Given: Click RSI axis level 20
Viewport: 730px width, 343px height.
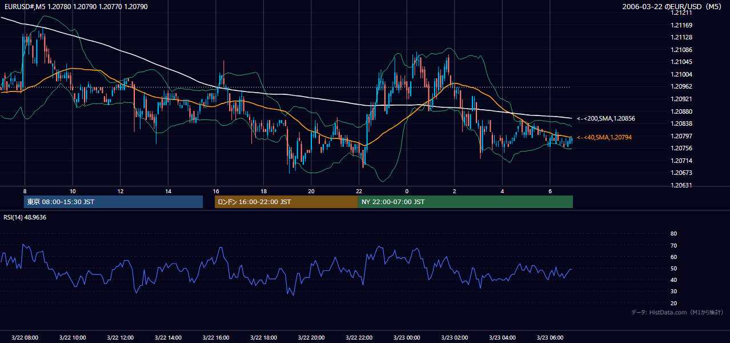Looking at the screenshot, I should pos(673,303).
